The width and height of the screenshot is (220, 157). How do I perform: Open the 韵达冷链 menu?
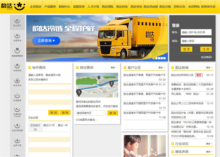(x=165, y=7)
